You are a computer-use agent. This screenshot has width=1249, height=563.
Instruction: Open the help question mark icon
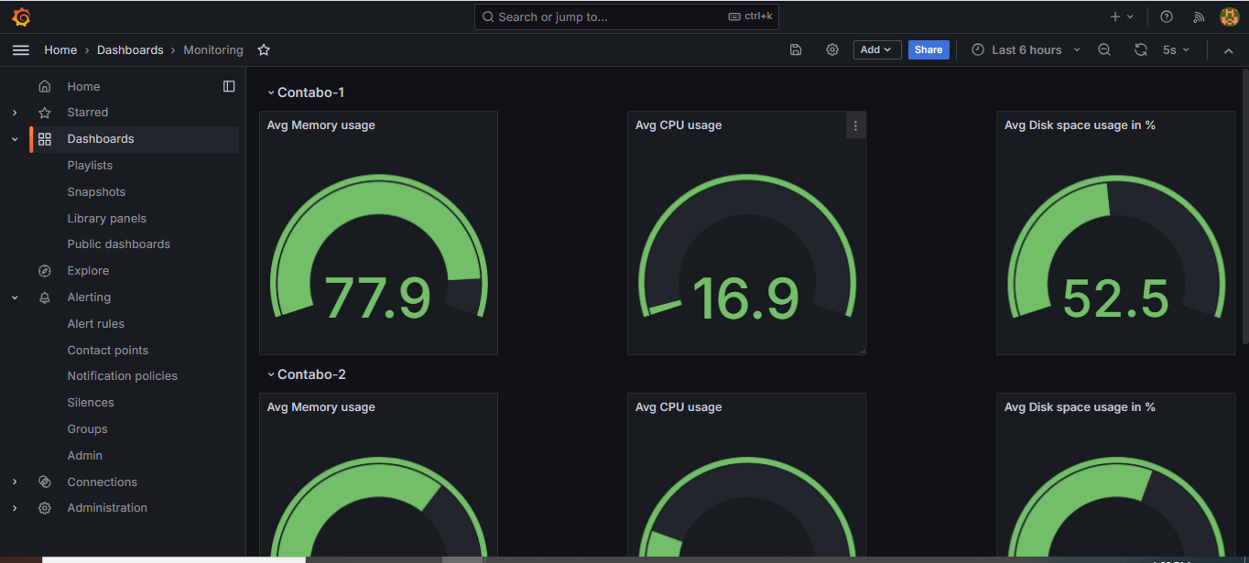click(x=1167, y=16)
